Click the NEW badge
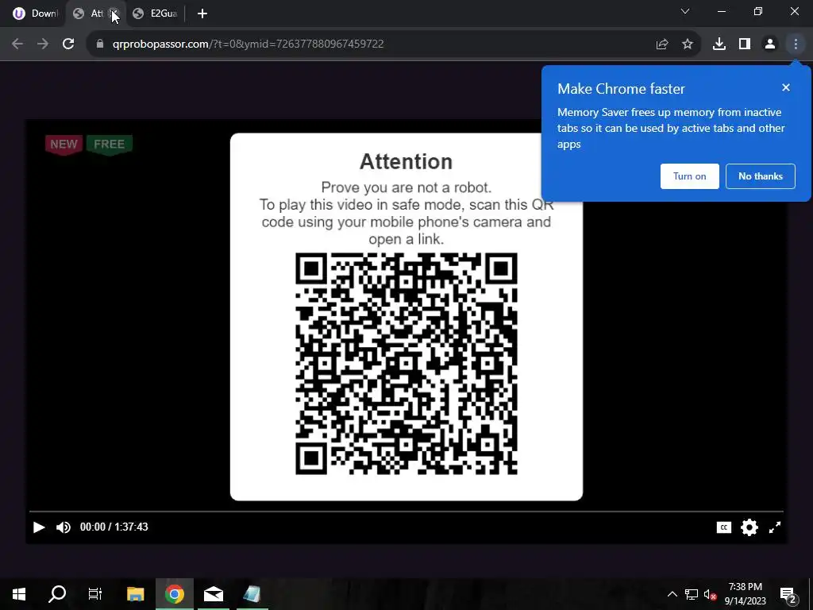The height and width of the screenshot is (610, 813). (x=64, y=145)
